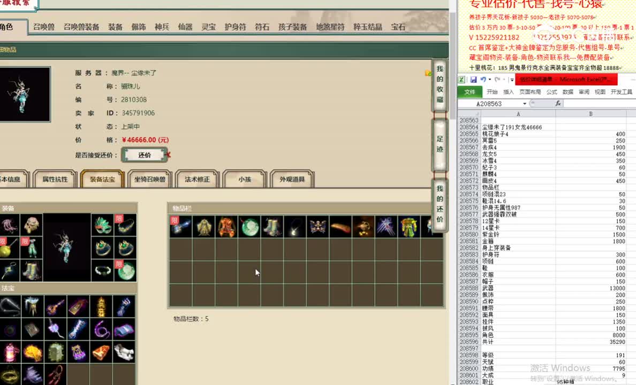Switch to the 公式 ribbon tab
The image size is (636, 385).
point(551,92)
